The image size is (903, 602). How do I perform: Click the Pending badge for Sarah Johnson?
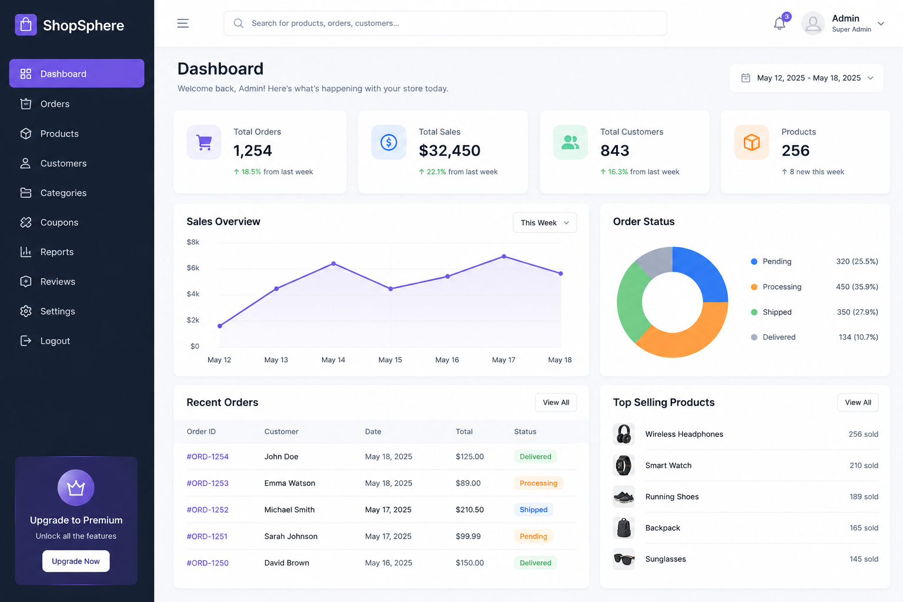pos(534,536)
